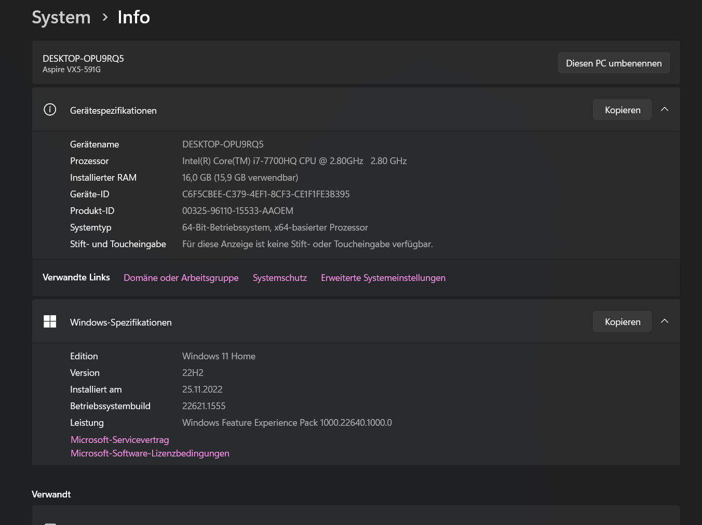702x525 pixels.
Task: Select the DESKTOP-OPU9RQ5 device name value
Action: (x=223, y=144)
